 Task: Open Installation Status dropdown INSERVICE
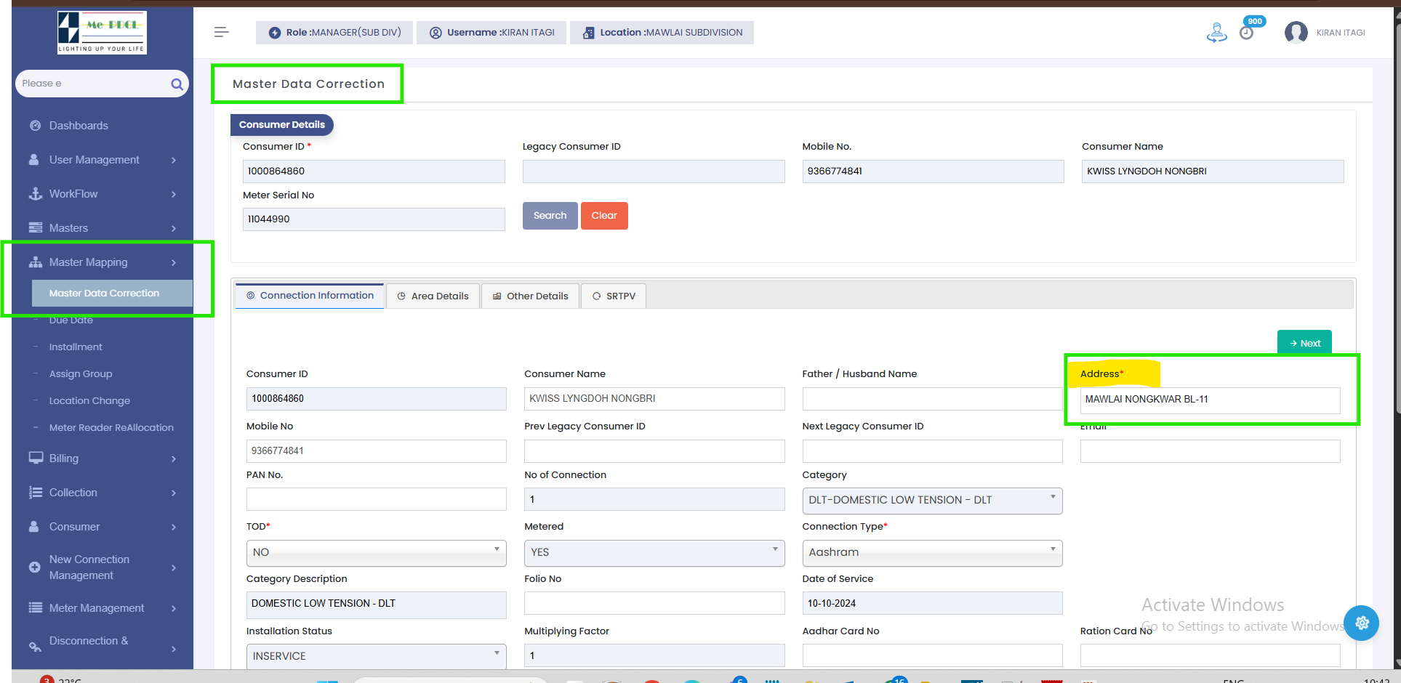point(377,656)
